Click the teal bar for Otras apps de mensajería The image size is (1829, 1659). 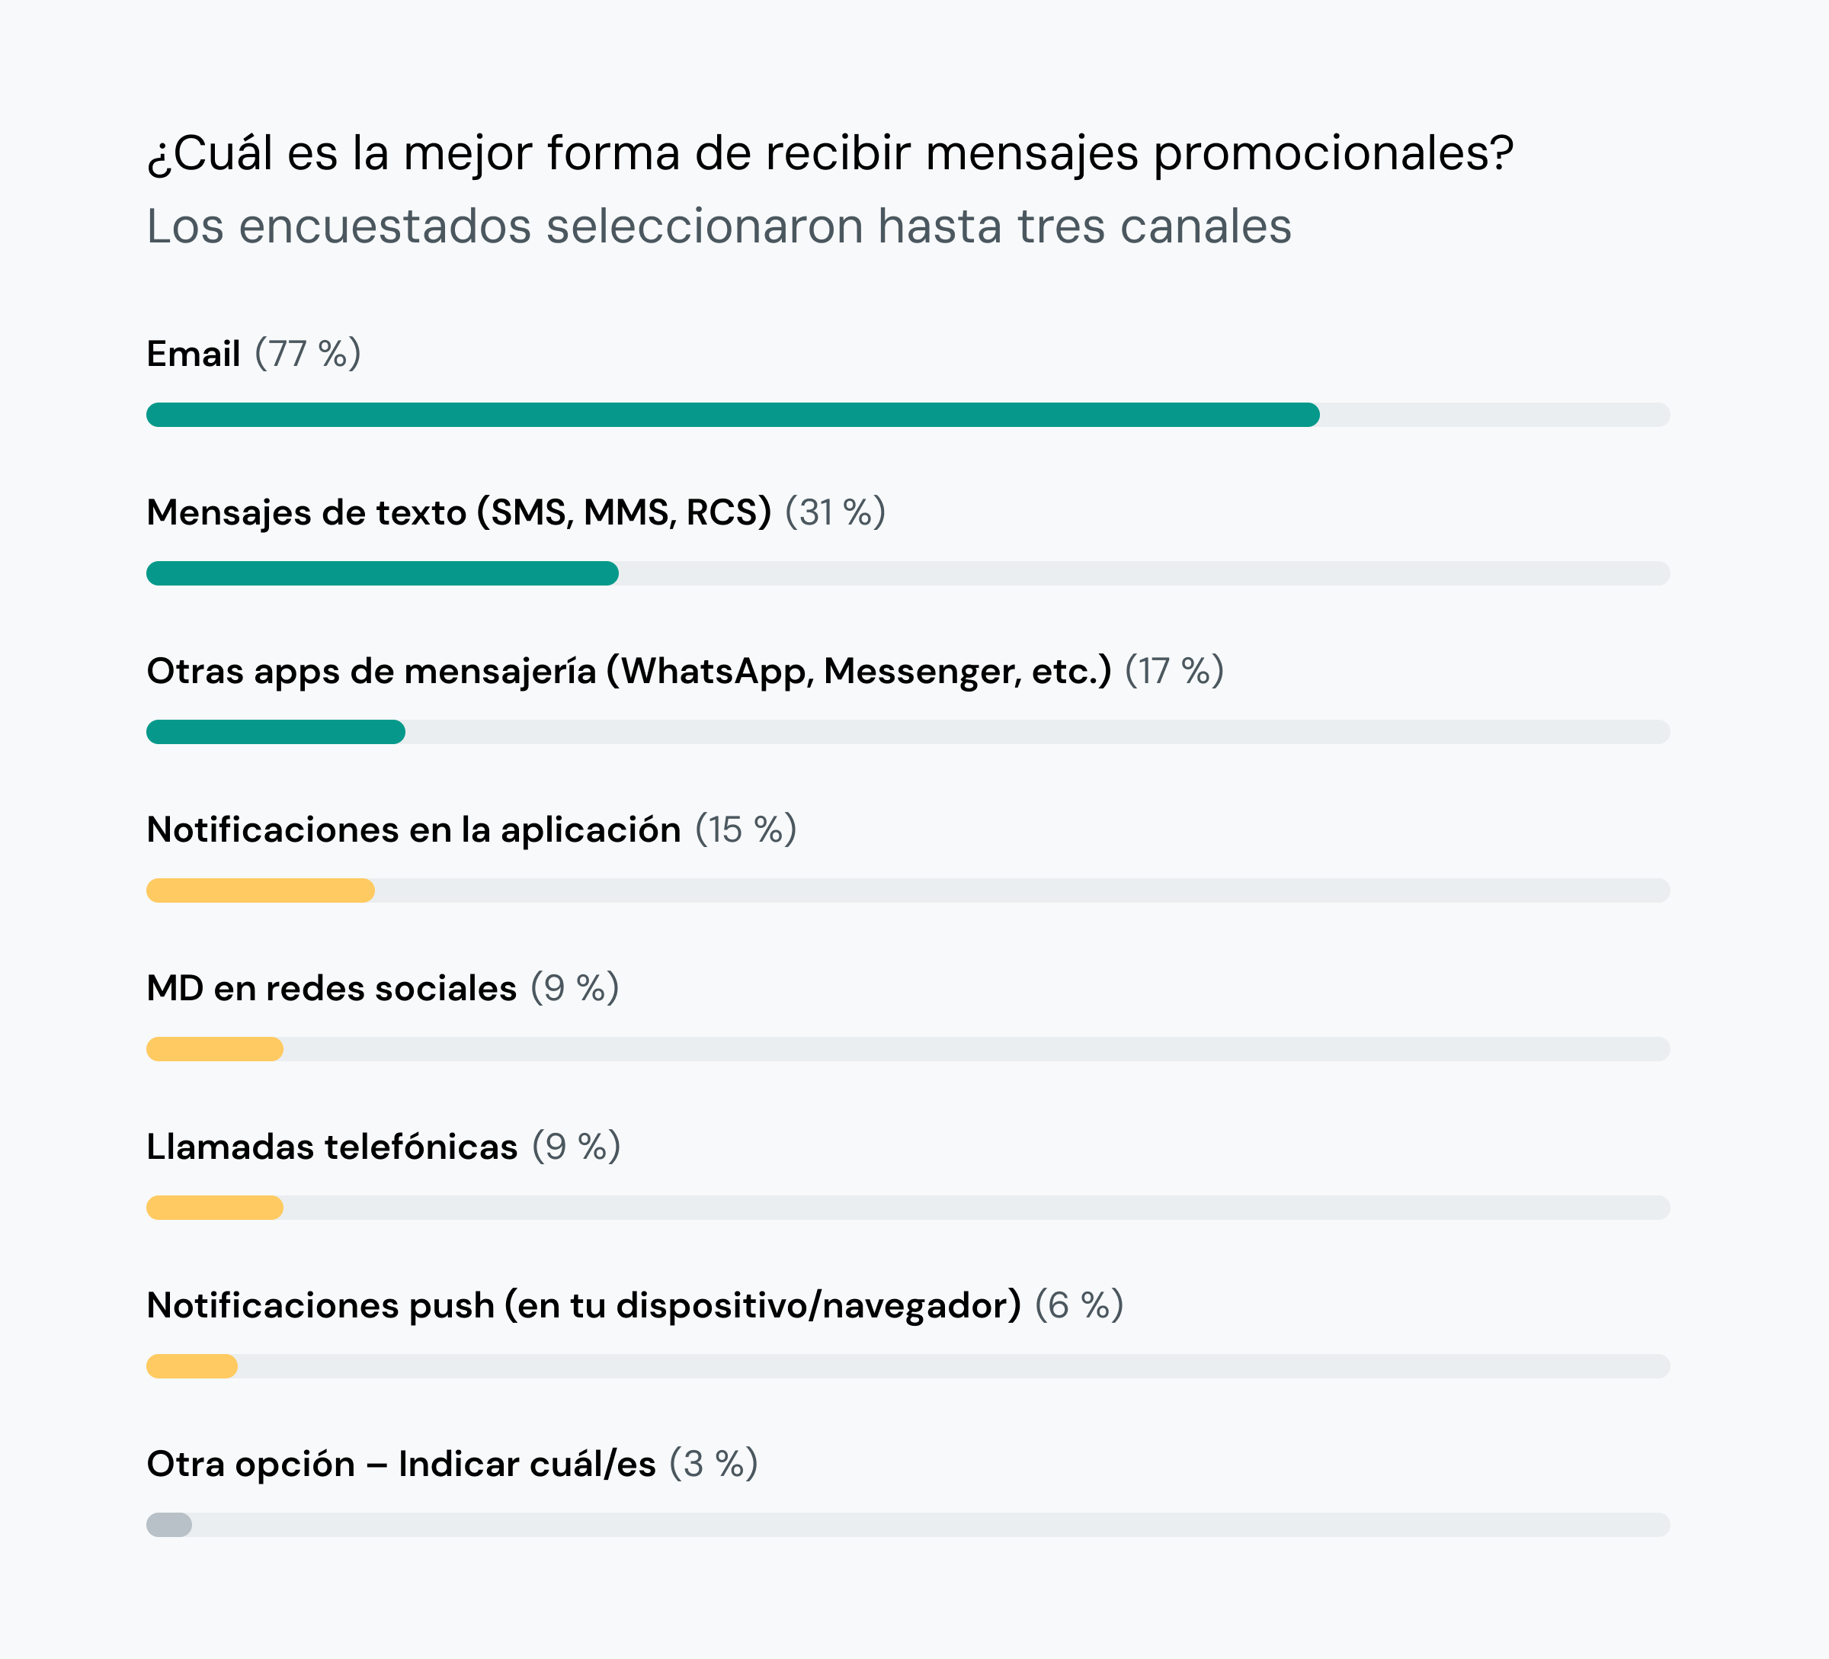tap(276, 731)
